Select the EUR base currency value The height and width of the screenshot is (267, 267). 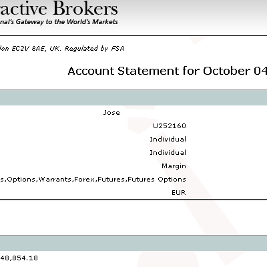pyautogui.click(x=179, y=193)
